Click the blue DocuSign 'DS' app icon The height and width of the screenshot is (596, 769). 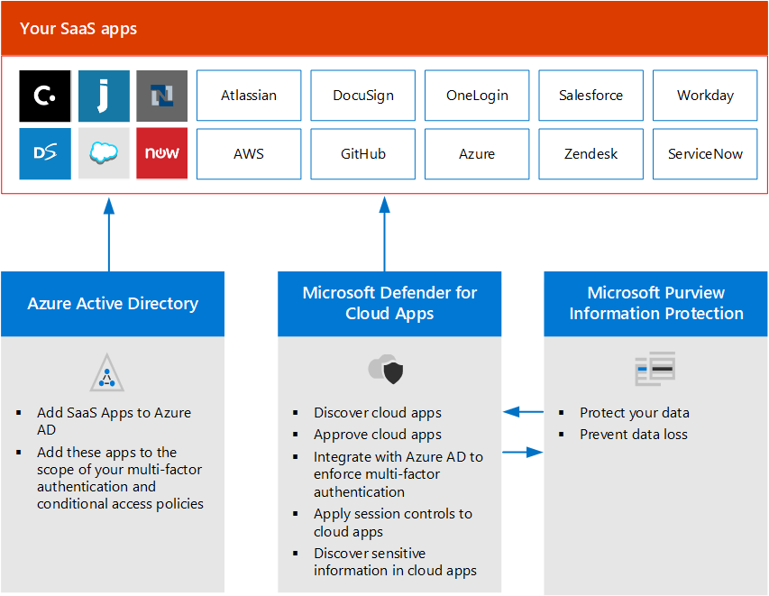coord(45,153)
